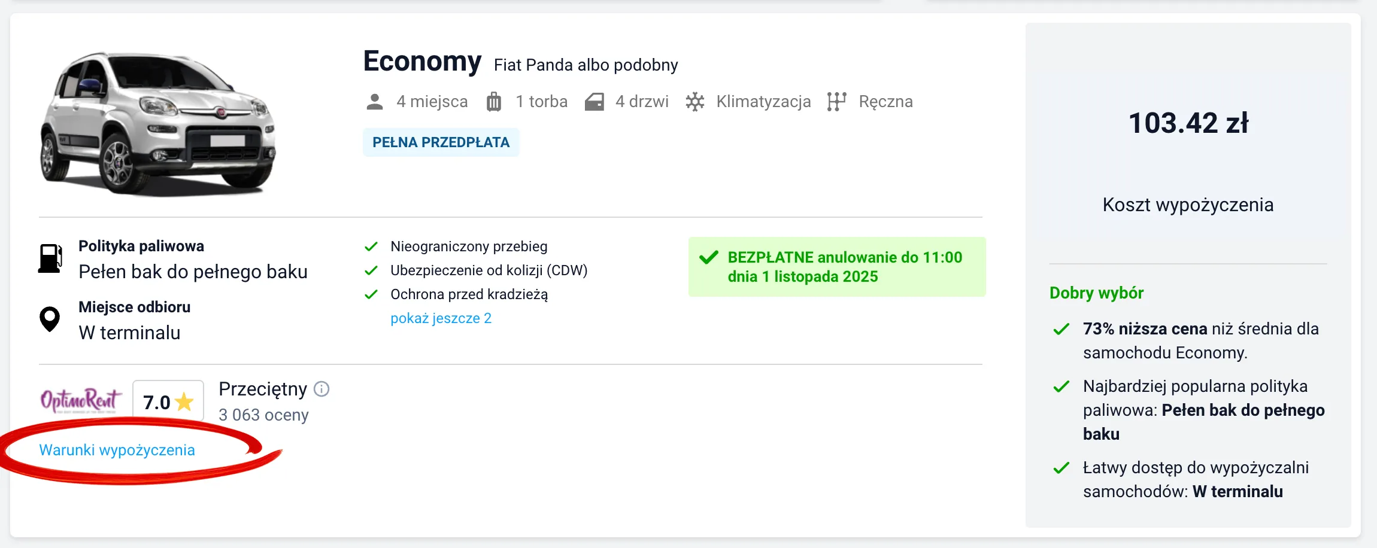Image resolution: width=1377 pixels, height=548 pixels.
Task: Expand the Koszt wypożyczenia price breakdown
Action: click(1188, 204)
